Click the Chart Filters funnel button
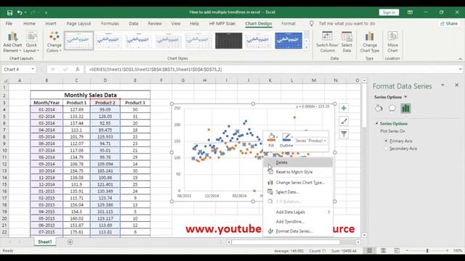This screenshot has width=465, height=261. (344, 134)
